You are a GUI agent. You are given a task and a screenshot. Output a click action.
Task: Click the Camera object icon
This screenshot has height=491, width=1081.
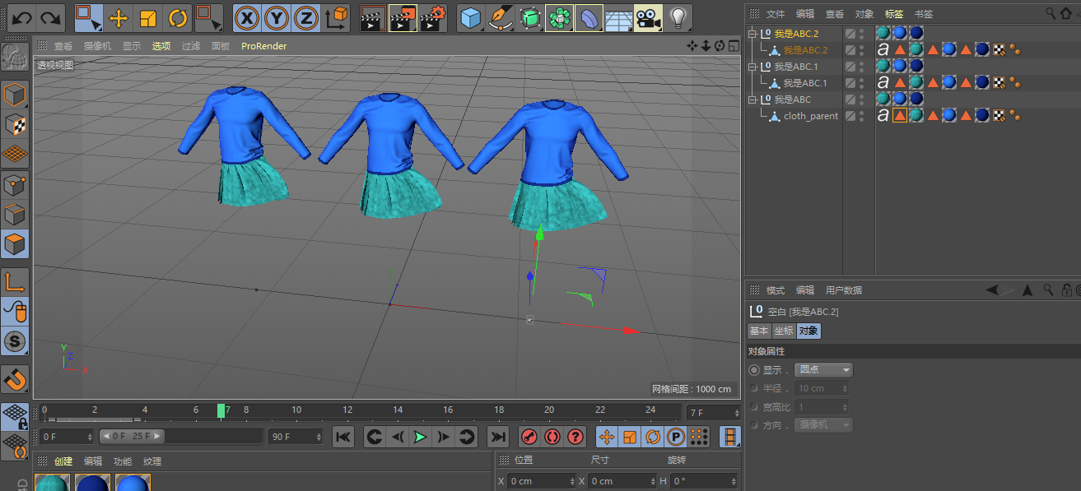point(649,17)
